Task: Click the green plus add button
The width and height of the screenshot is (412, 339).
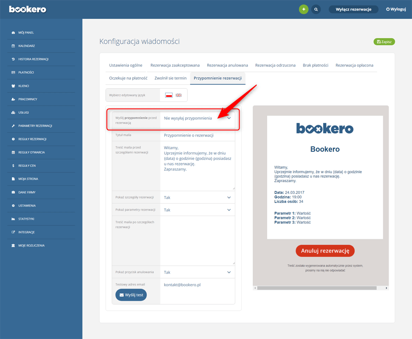Action: [x=304, y=9]
